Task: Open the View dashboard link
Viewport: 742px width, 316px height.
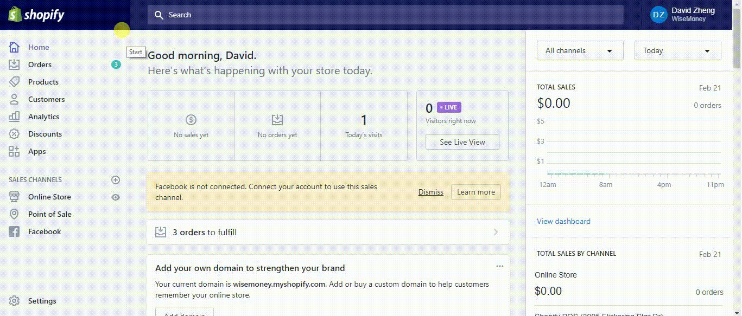Action: 563,221
